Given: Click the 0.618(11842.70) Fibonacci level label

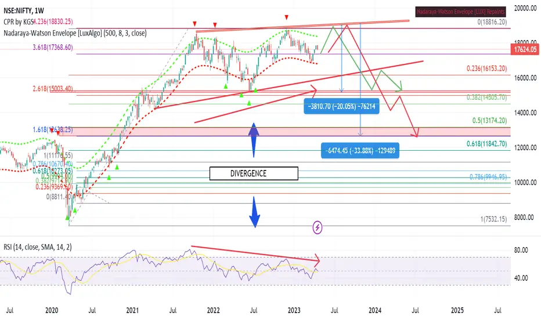Looking at the screenshot, I should tap(487, 144).
